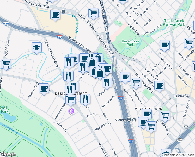Select the restaurant marker near Edison St
Image resolution: width=195 pixels, height=157 pixels.
point(107,82)
